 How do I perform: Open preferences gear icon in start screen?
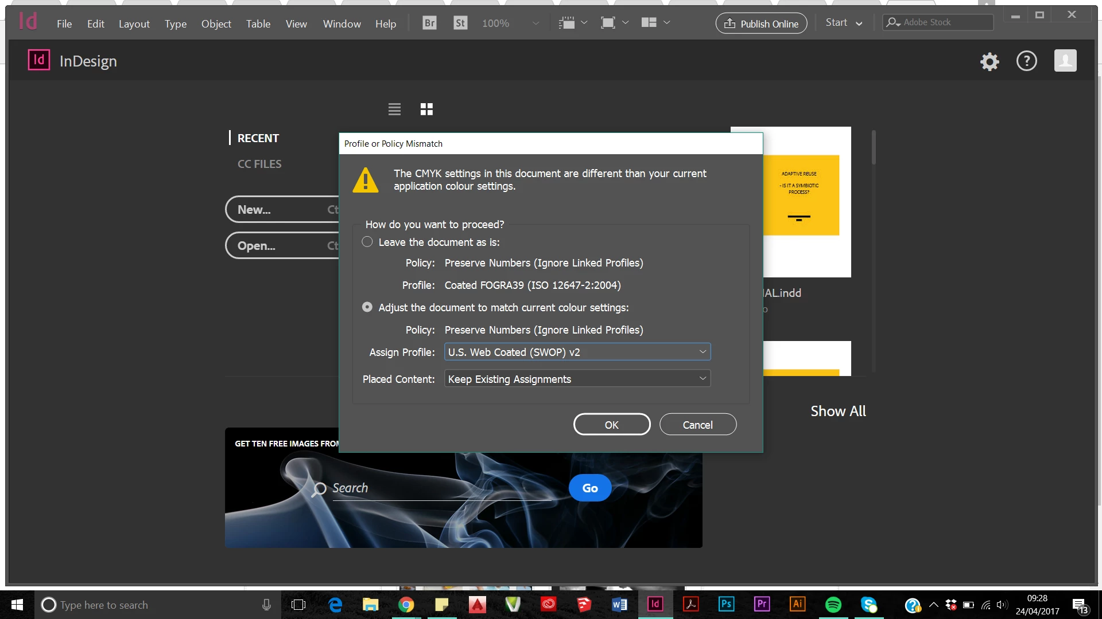pos(990,61)
